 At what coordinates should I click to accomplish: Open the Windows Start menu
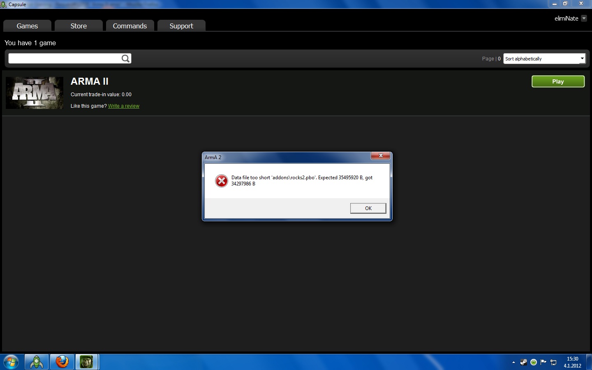point(11,362)
